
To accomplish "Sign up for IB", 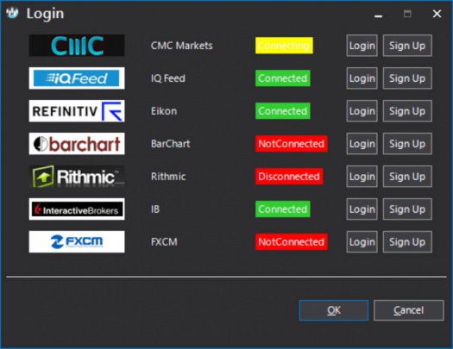I will click(407, 209).
